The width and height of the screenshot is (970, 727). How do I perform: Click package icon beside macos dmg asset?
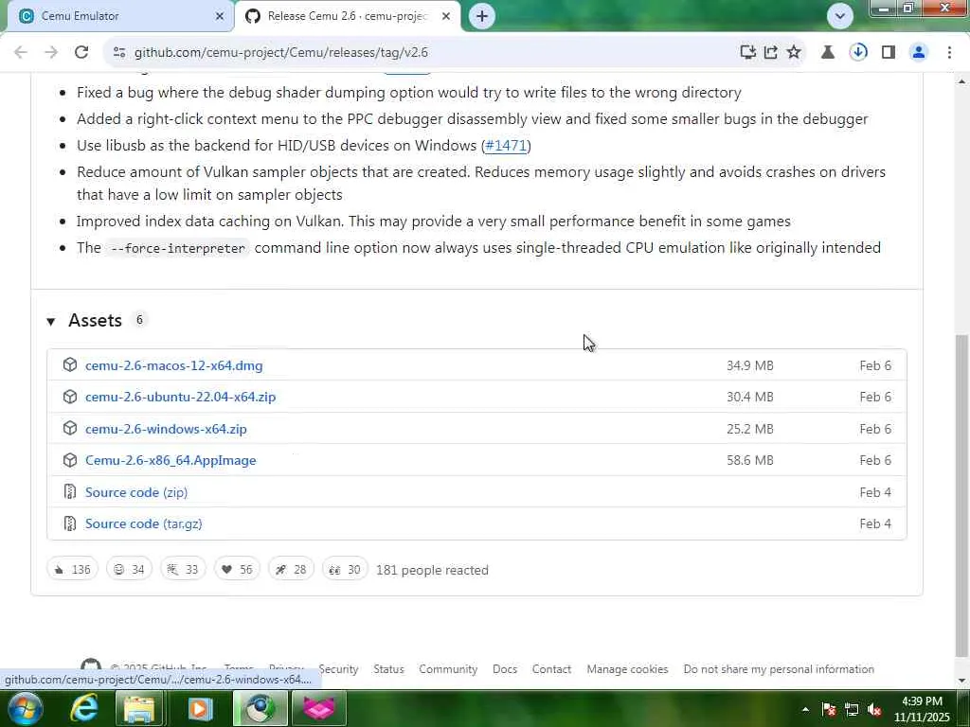(x=70, y=364)
